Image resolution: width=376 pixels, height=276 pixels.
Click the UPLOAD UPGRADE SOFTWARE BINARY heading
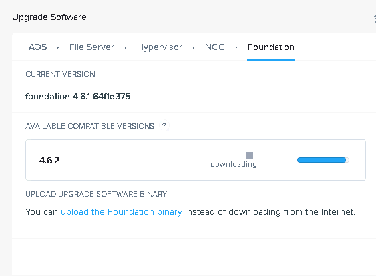(x=96, y=194)
